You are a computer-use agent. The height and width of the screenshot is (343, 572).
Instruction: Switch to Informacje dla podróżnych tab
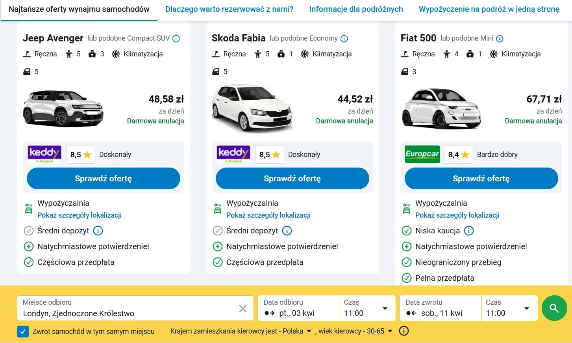tap(355, 9)
